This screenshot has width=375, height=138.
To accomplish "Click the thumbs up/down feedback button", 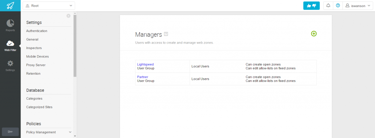I will [x=311, y=6].
